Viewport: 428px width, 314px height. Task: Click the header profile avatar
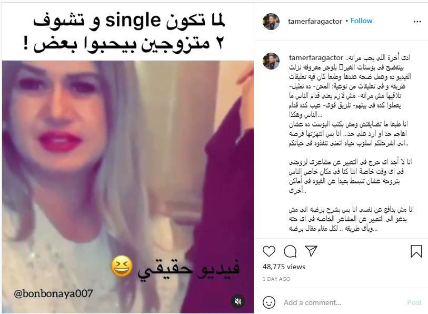[271, 21]
